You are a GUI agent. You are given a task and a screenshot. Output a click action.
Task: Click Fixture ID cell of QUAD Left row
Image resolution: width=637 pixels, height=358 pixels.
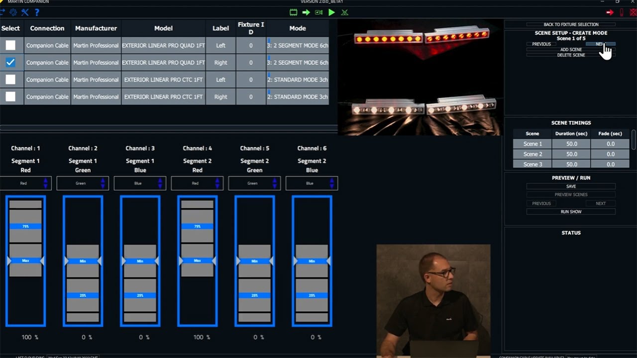[251, 45]
